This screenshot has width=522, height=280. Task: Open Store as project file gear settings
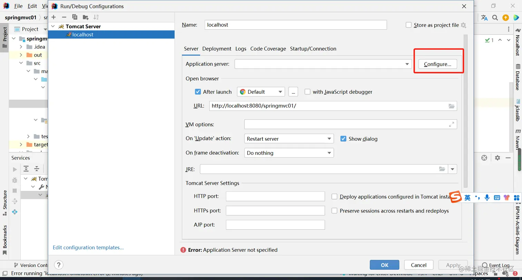(x=463, y=25)
